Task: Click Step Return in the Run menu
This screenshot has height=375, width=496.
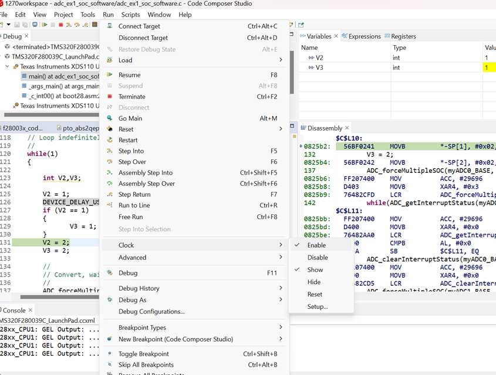Action: tap(134, 195)
